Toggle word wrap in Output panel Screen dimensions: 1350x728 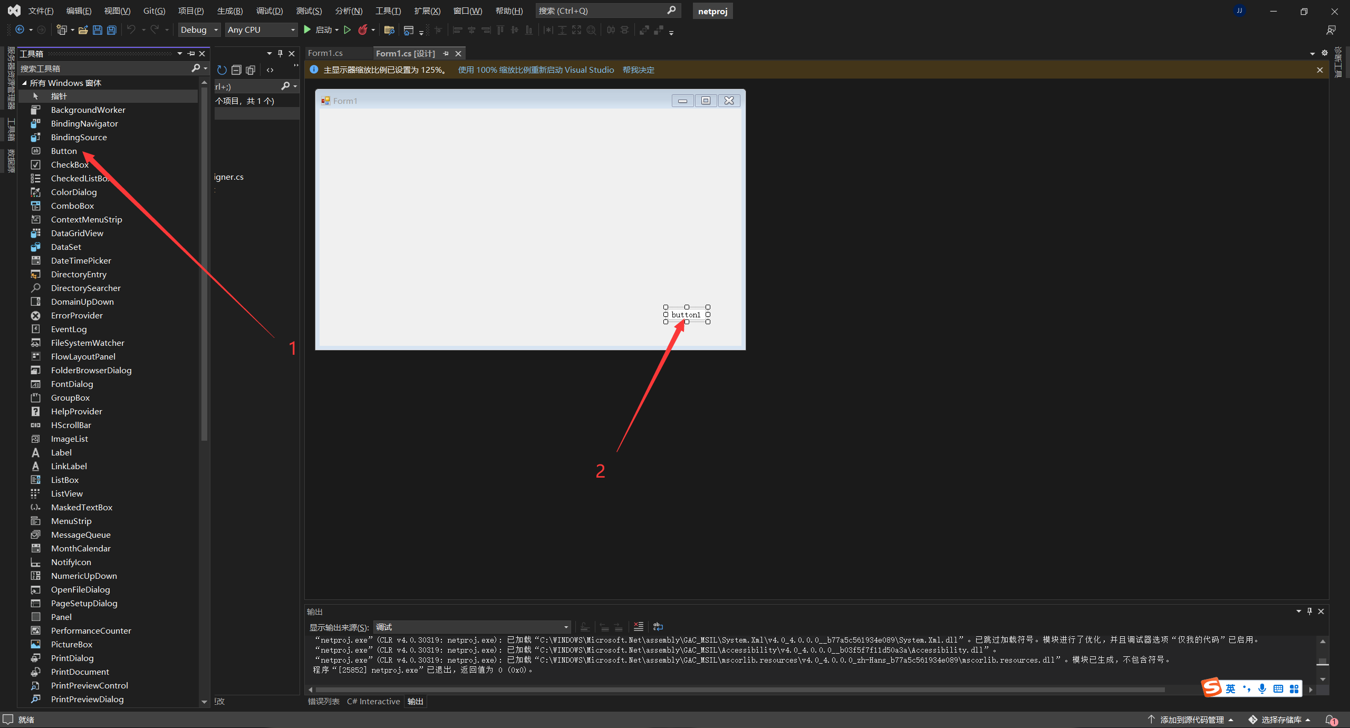(x=658, y=627)
